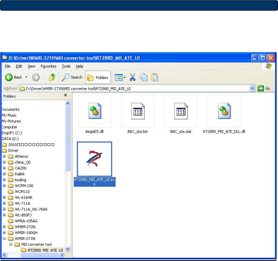
Task: Expand the WMIR-180GH folder
Action: (4, 232)
